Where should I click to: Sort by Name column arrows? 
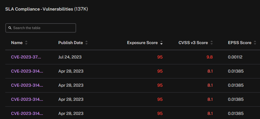(x=26, y=43)
